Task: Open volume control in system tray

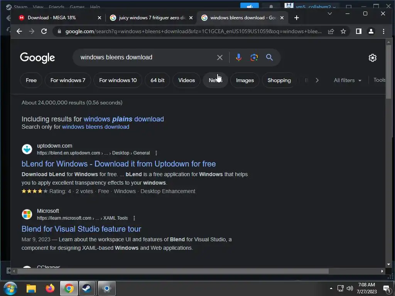Action: [x=349, y=288]
